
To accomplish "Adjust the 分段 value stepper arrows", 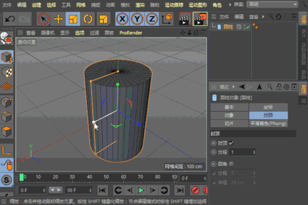I will 254,152.
